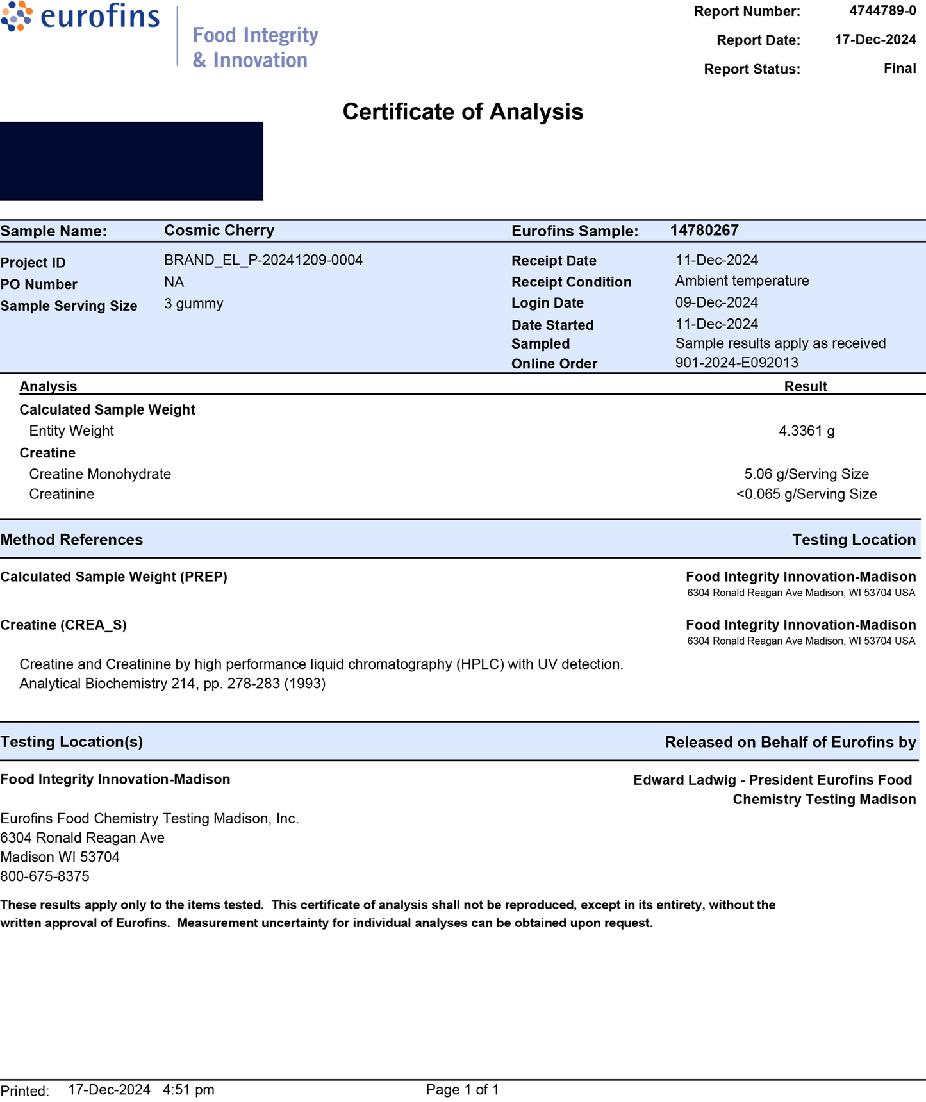Viewport: 926px width, 1102px height.
Task: Click the phone number 800-675-8375
Action: click(x=45, y=876)
